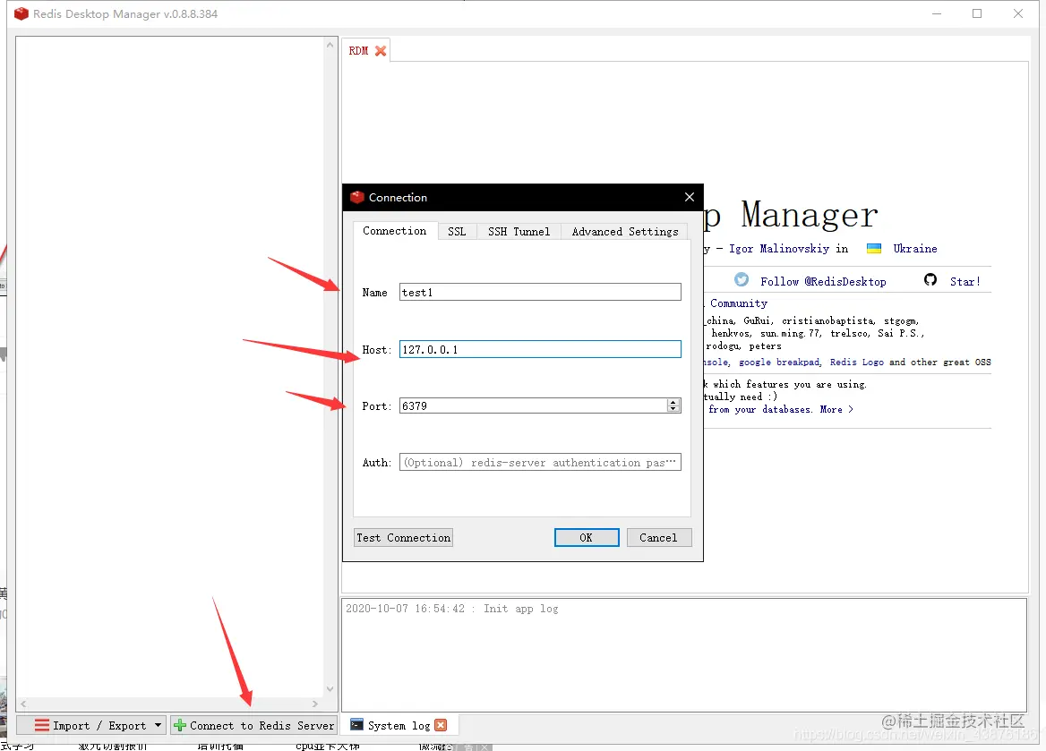Maximize the Redis Desktop Manager window
The height and width of the screenshot is (751, 1046).
click(x=977, y=13)
